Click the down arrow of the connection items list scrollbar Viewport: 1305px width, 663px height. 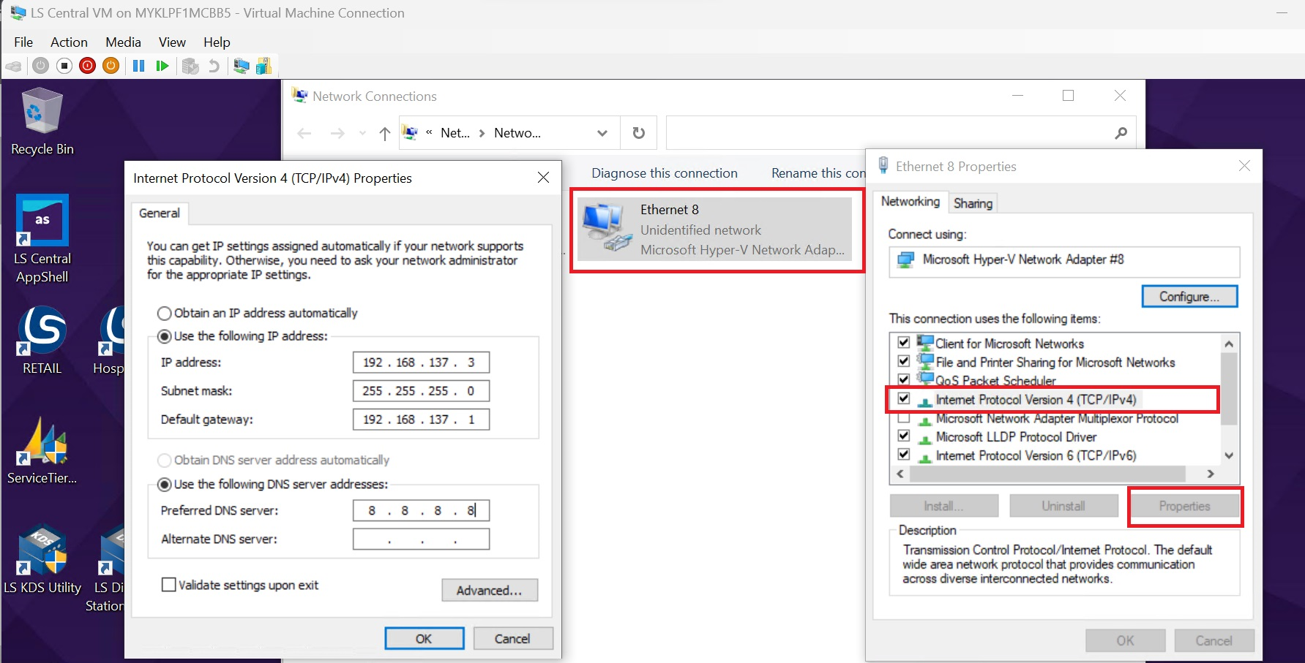tap(1229, 455)
